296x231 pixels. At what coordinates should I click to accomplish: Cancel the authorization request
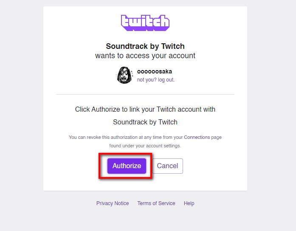click(x=167, y=166)
